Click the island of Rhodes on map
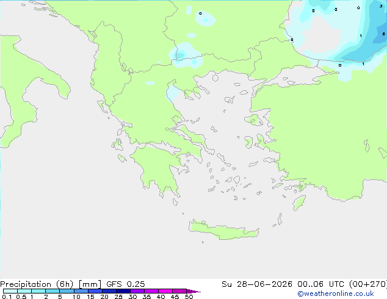The image size is (387, 299). click(x=299, y=203)
